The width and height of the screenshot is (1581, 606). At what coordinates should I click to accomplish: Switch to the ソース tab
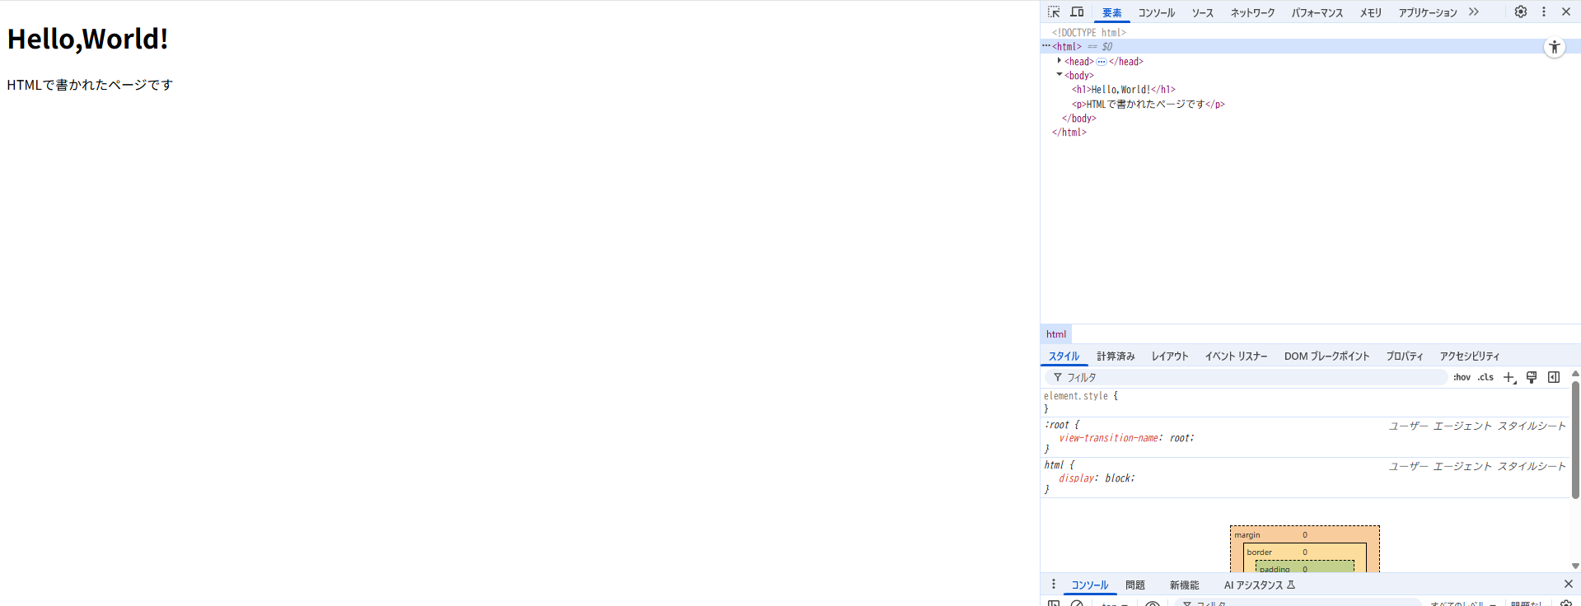[x=1203, y=12]
